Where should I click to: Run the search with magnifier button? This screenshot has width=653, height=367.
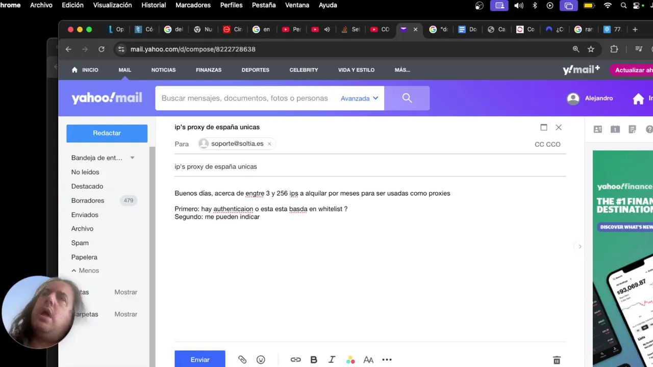pos(407,98)
